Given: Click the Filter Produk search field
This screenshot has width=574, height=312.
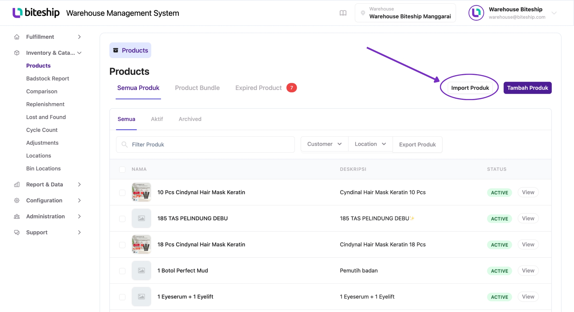Looking at the screenshot, I should point(205,145).
